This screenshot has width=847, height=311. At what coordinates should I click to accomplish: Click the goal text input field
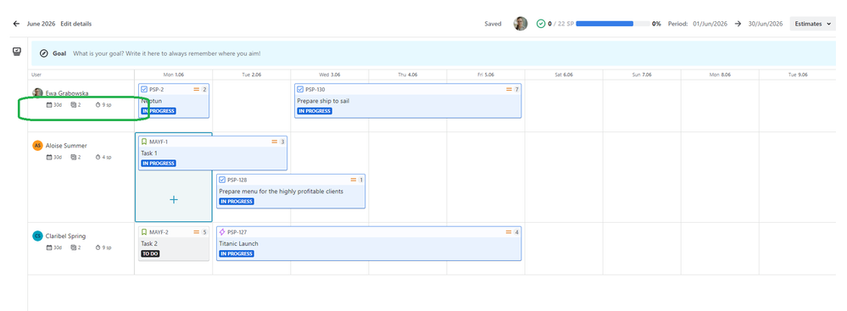point(167,53)
